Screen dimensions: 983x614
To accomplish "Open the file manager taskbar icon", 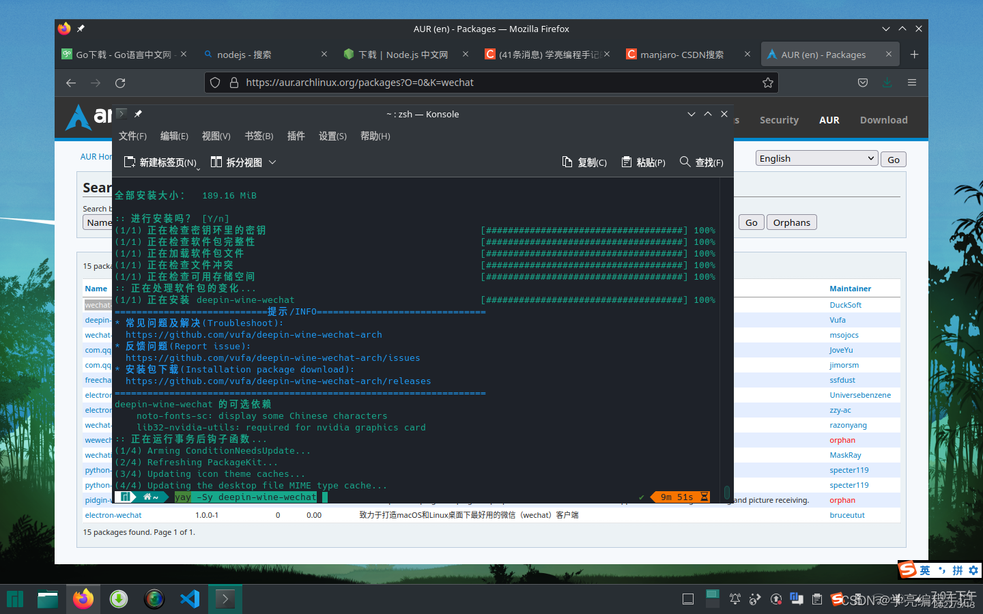I will (x=48, y=599).
